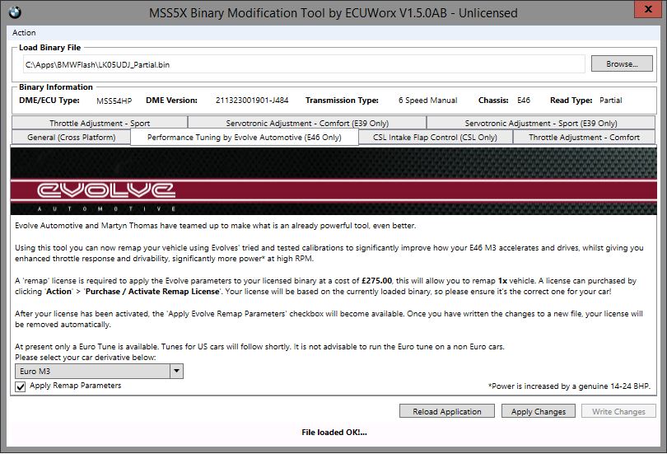Click 'Purchase / Activate Remap License' text
667x454 pixels.
(x=152, y=292)
